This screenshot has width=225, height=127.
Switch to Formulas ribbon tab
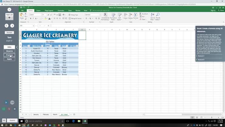(x=61, y=10)
